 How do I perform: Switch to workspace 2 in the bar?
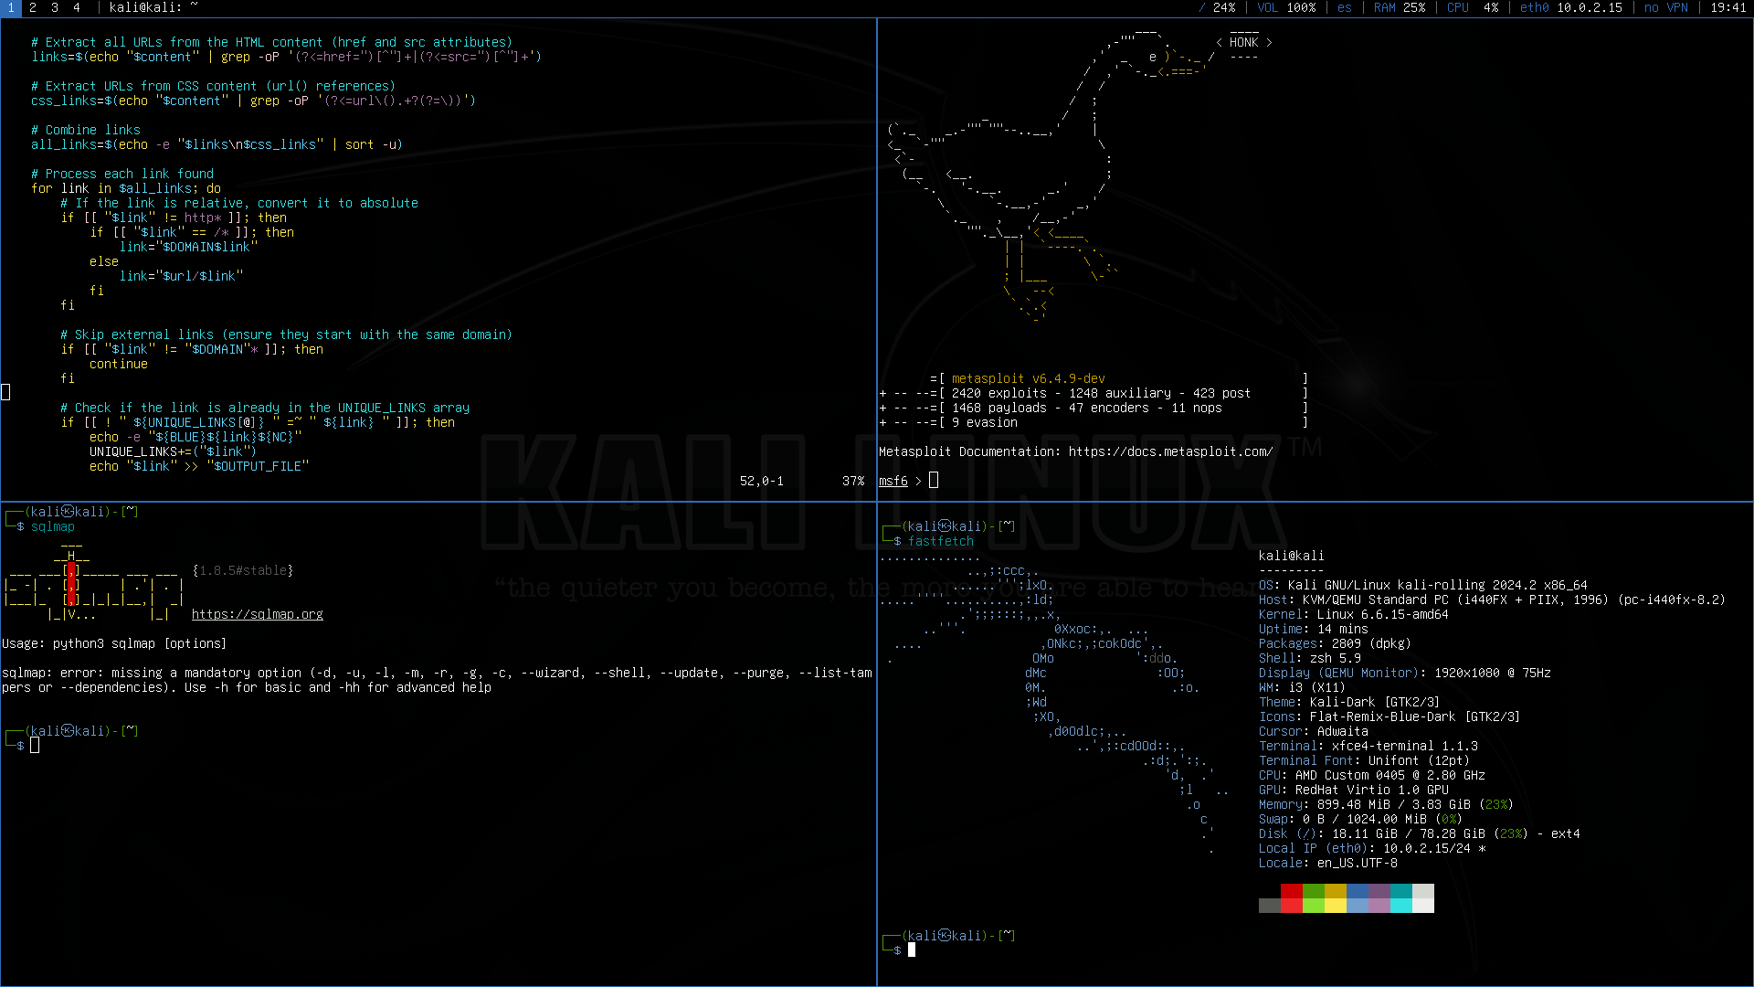point(33,7)
